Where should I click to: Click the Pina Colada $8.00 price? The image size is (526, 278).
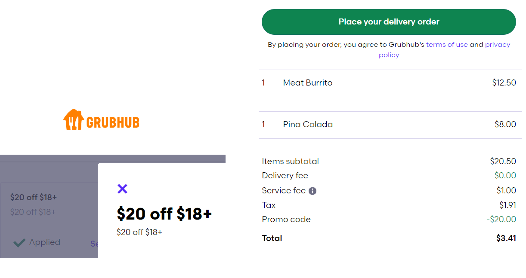[505, 125]
